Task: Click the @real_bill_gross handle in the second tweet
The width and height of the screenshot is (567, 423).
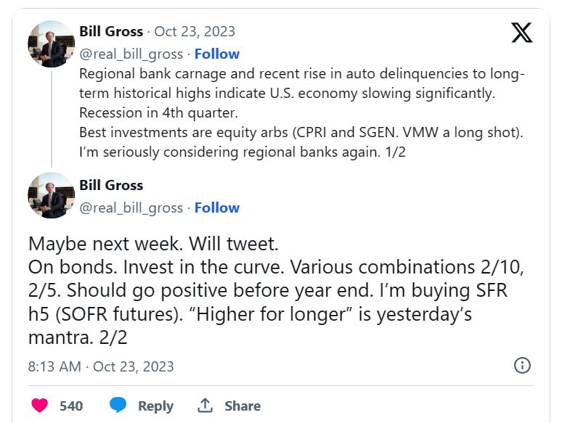Action: pos(131,208)
